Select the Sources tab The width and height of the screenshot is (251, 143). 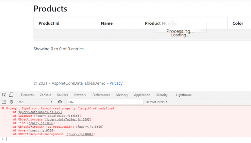pos(62,95)
